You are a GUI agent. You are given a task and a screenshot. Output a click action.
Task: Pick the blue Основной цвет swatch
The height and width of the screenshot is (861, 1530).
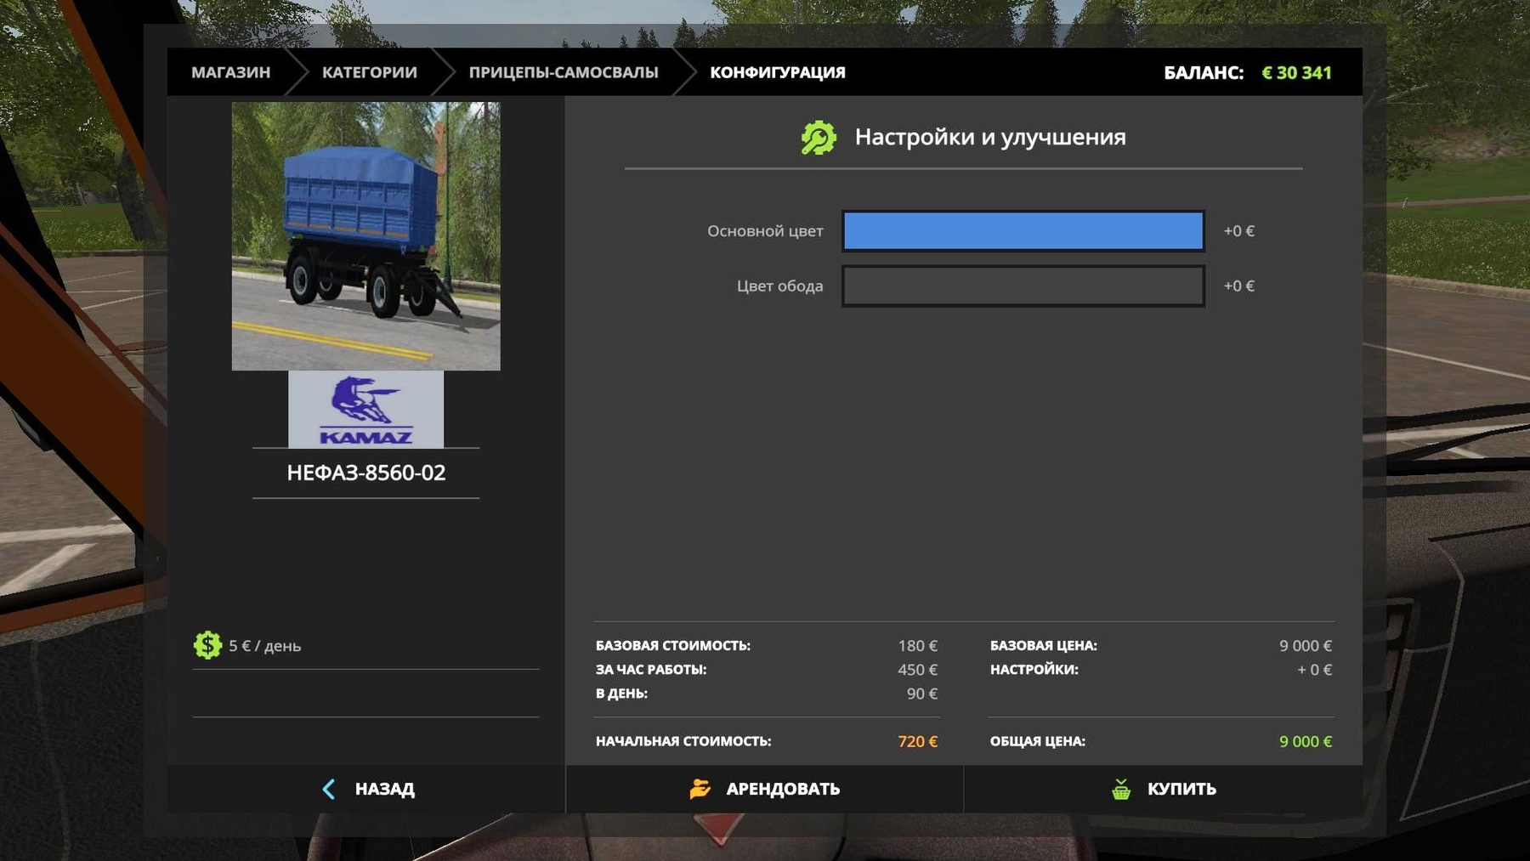tap(1023, 231)
